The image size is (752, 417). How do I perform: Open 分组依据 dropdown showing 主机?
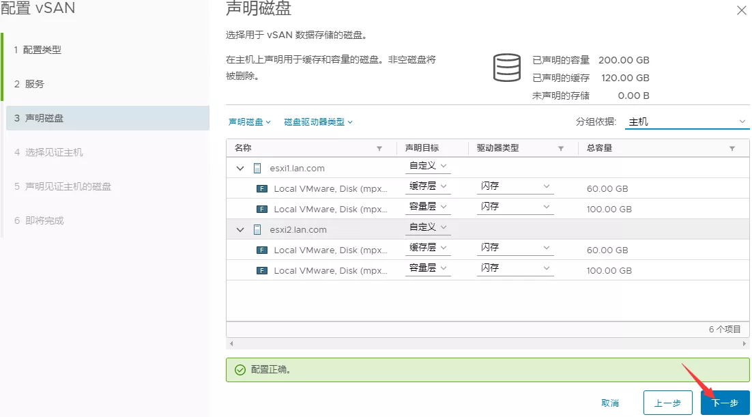click(x=686, y=121)
